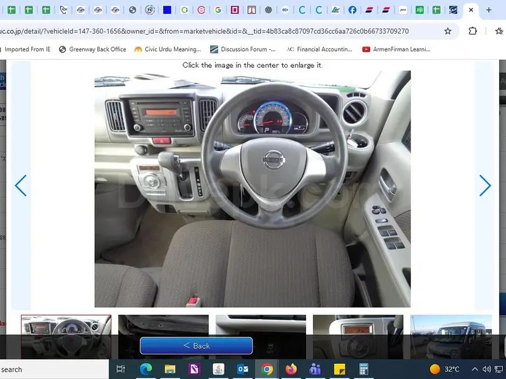Select the third thumbnail with white panel
Image resolution: width=506 pixels, height=379 pixels.
[261, 337]
